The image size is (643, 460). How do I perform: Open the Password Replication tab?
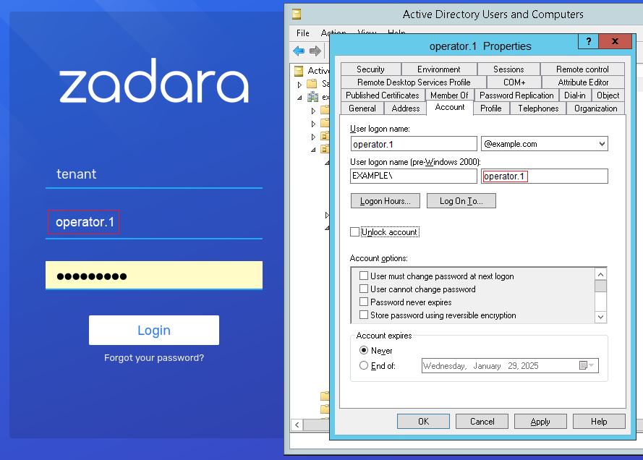[516, 95]
